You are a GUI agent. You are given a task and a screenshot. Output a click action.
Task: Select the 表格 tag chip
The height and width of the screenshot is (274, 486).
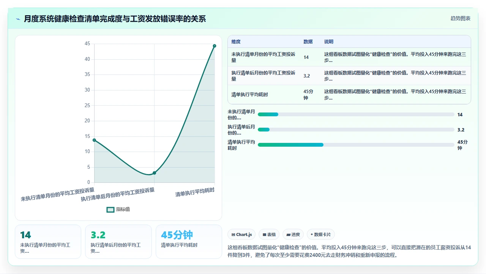coord(269,234)
